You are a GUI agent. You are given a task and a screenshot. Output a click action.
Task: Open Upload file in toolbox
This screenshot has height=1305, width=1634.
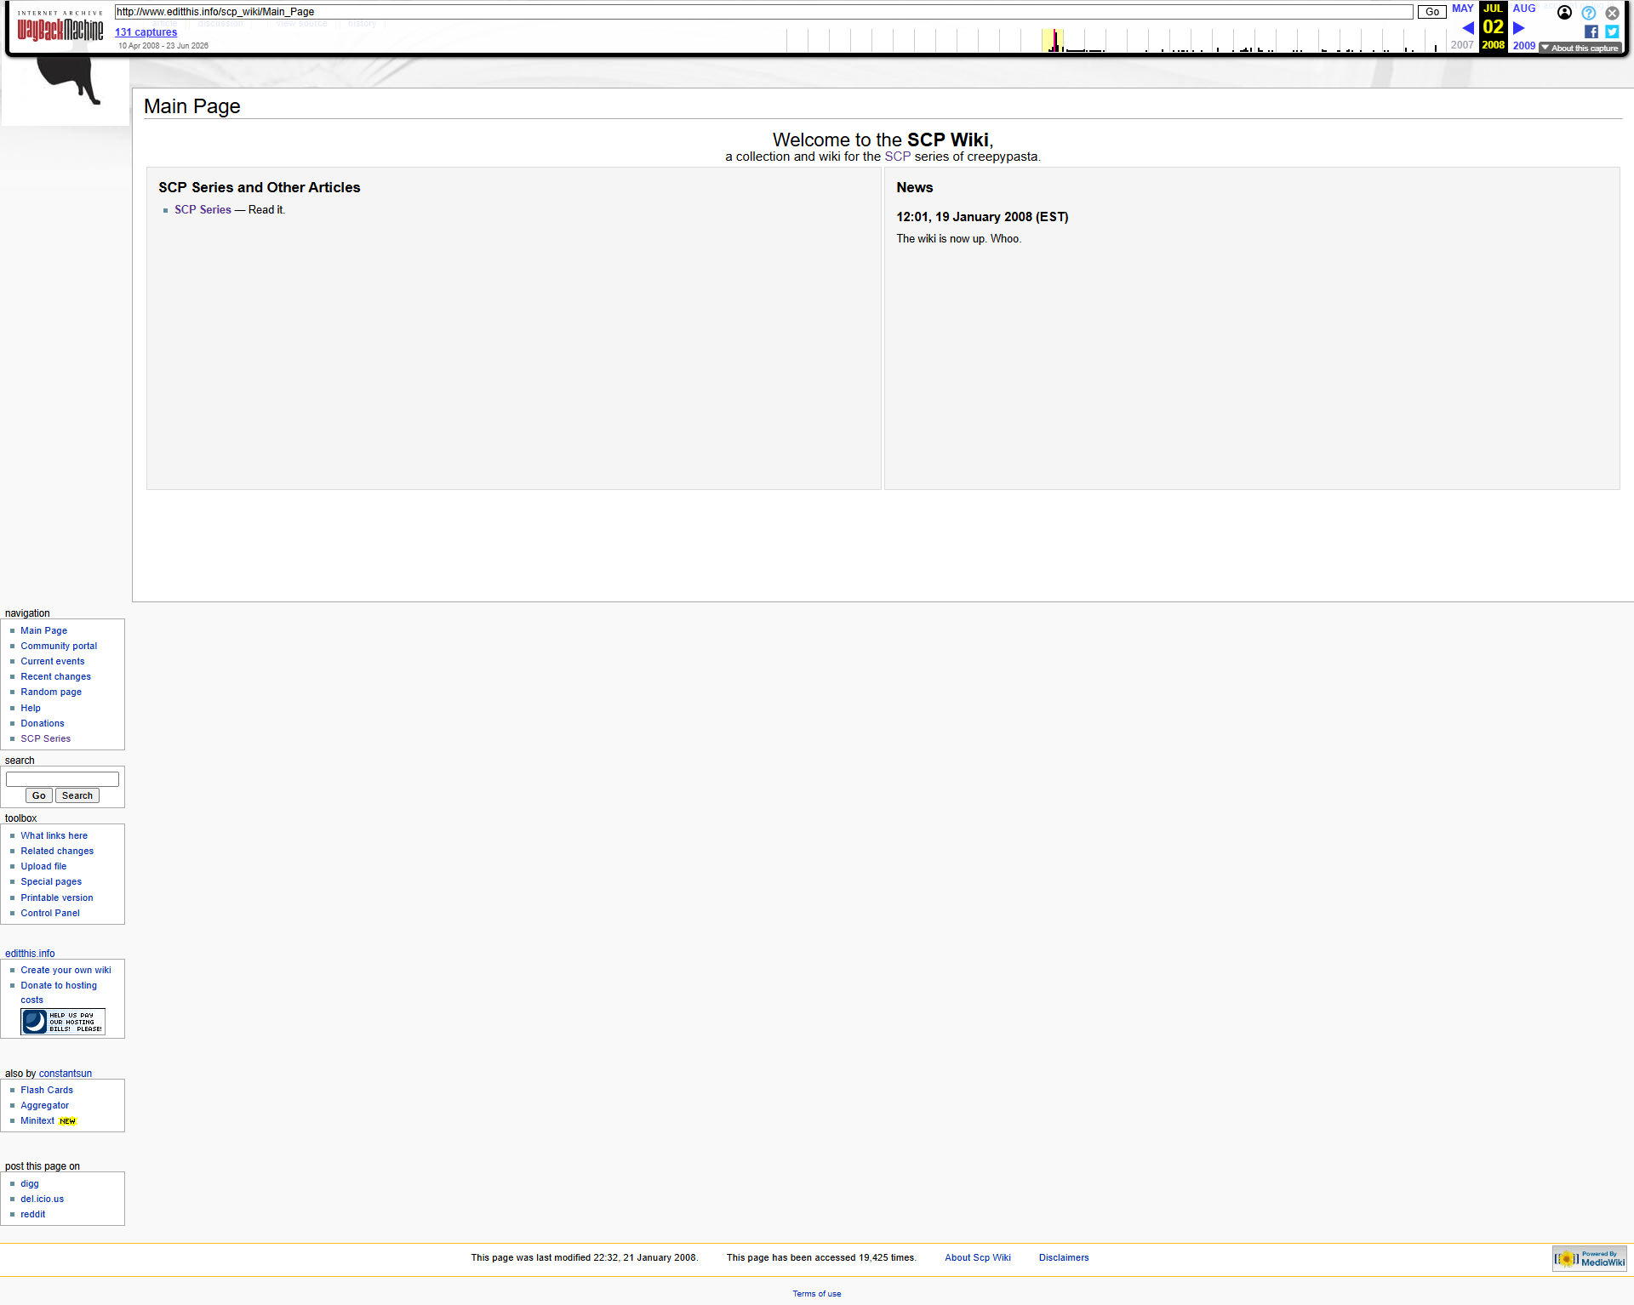coord(43,867)
